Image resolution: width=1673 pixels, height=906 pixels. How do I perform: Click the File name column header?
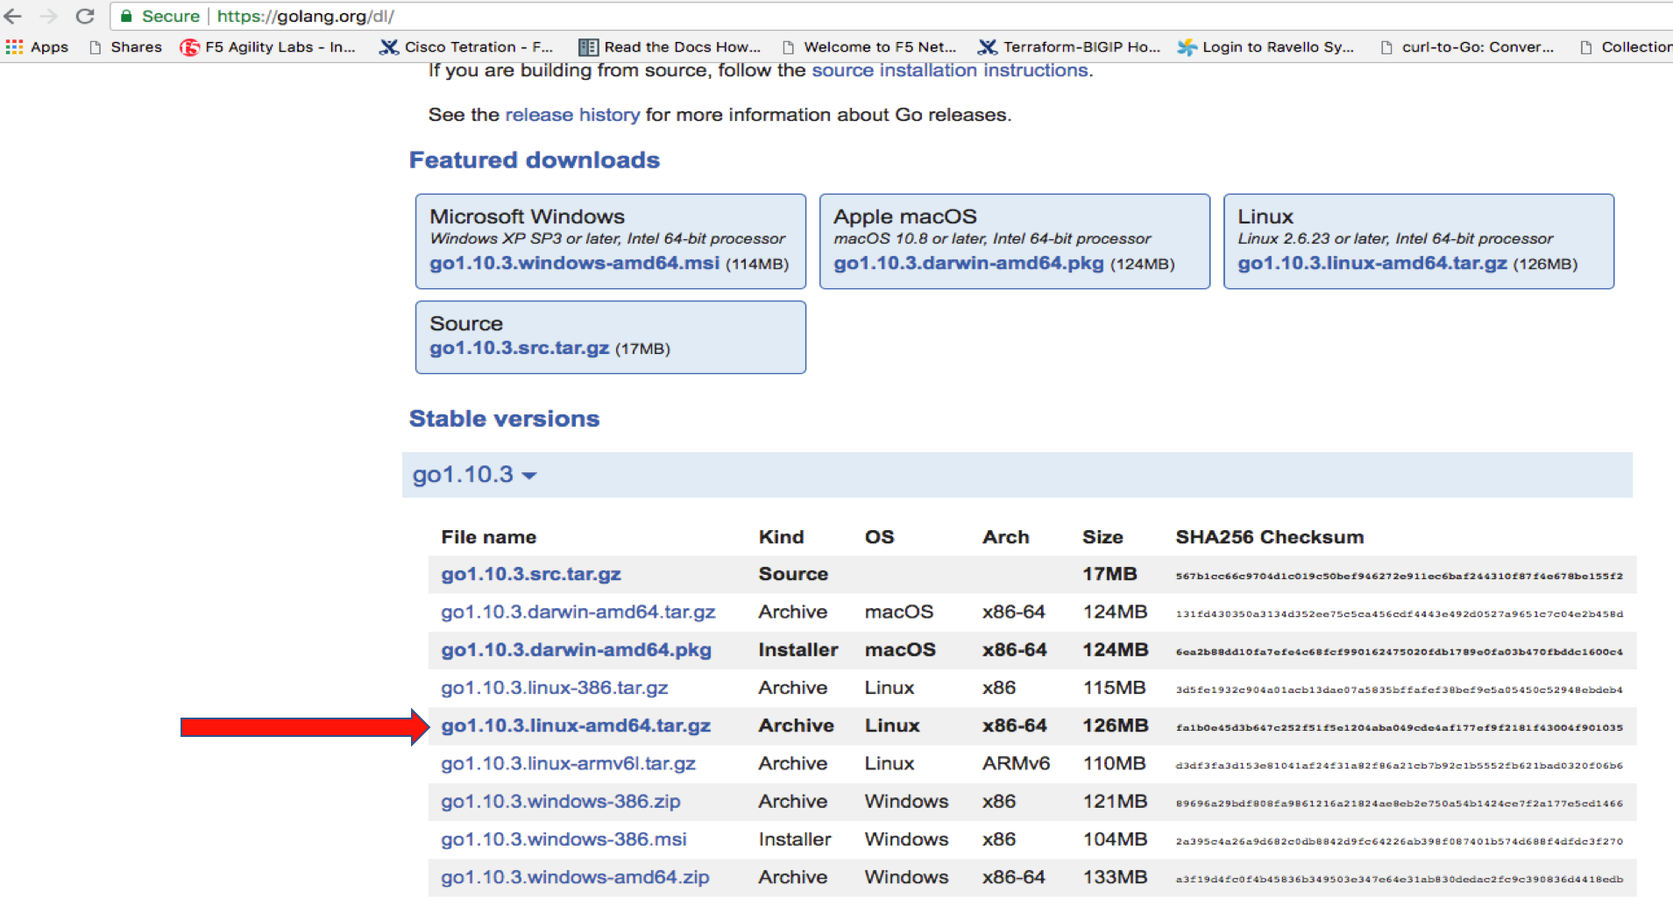489,537
